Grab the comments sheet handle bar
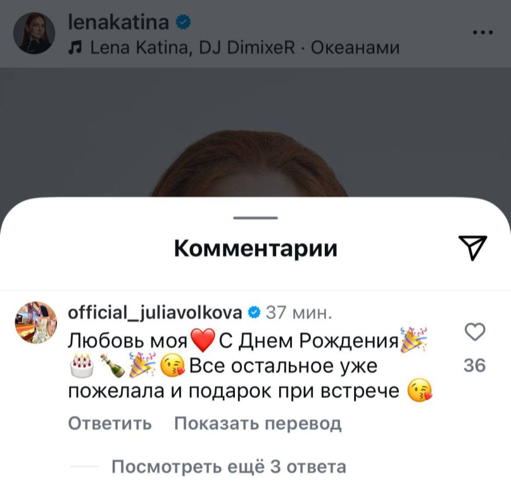The width and height of the screenshot is (511, 489). click(x=256, y=218)
